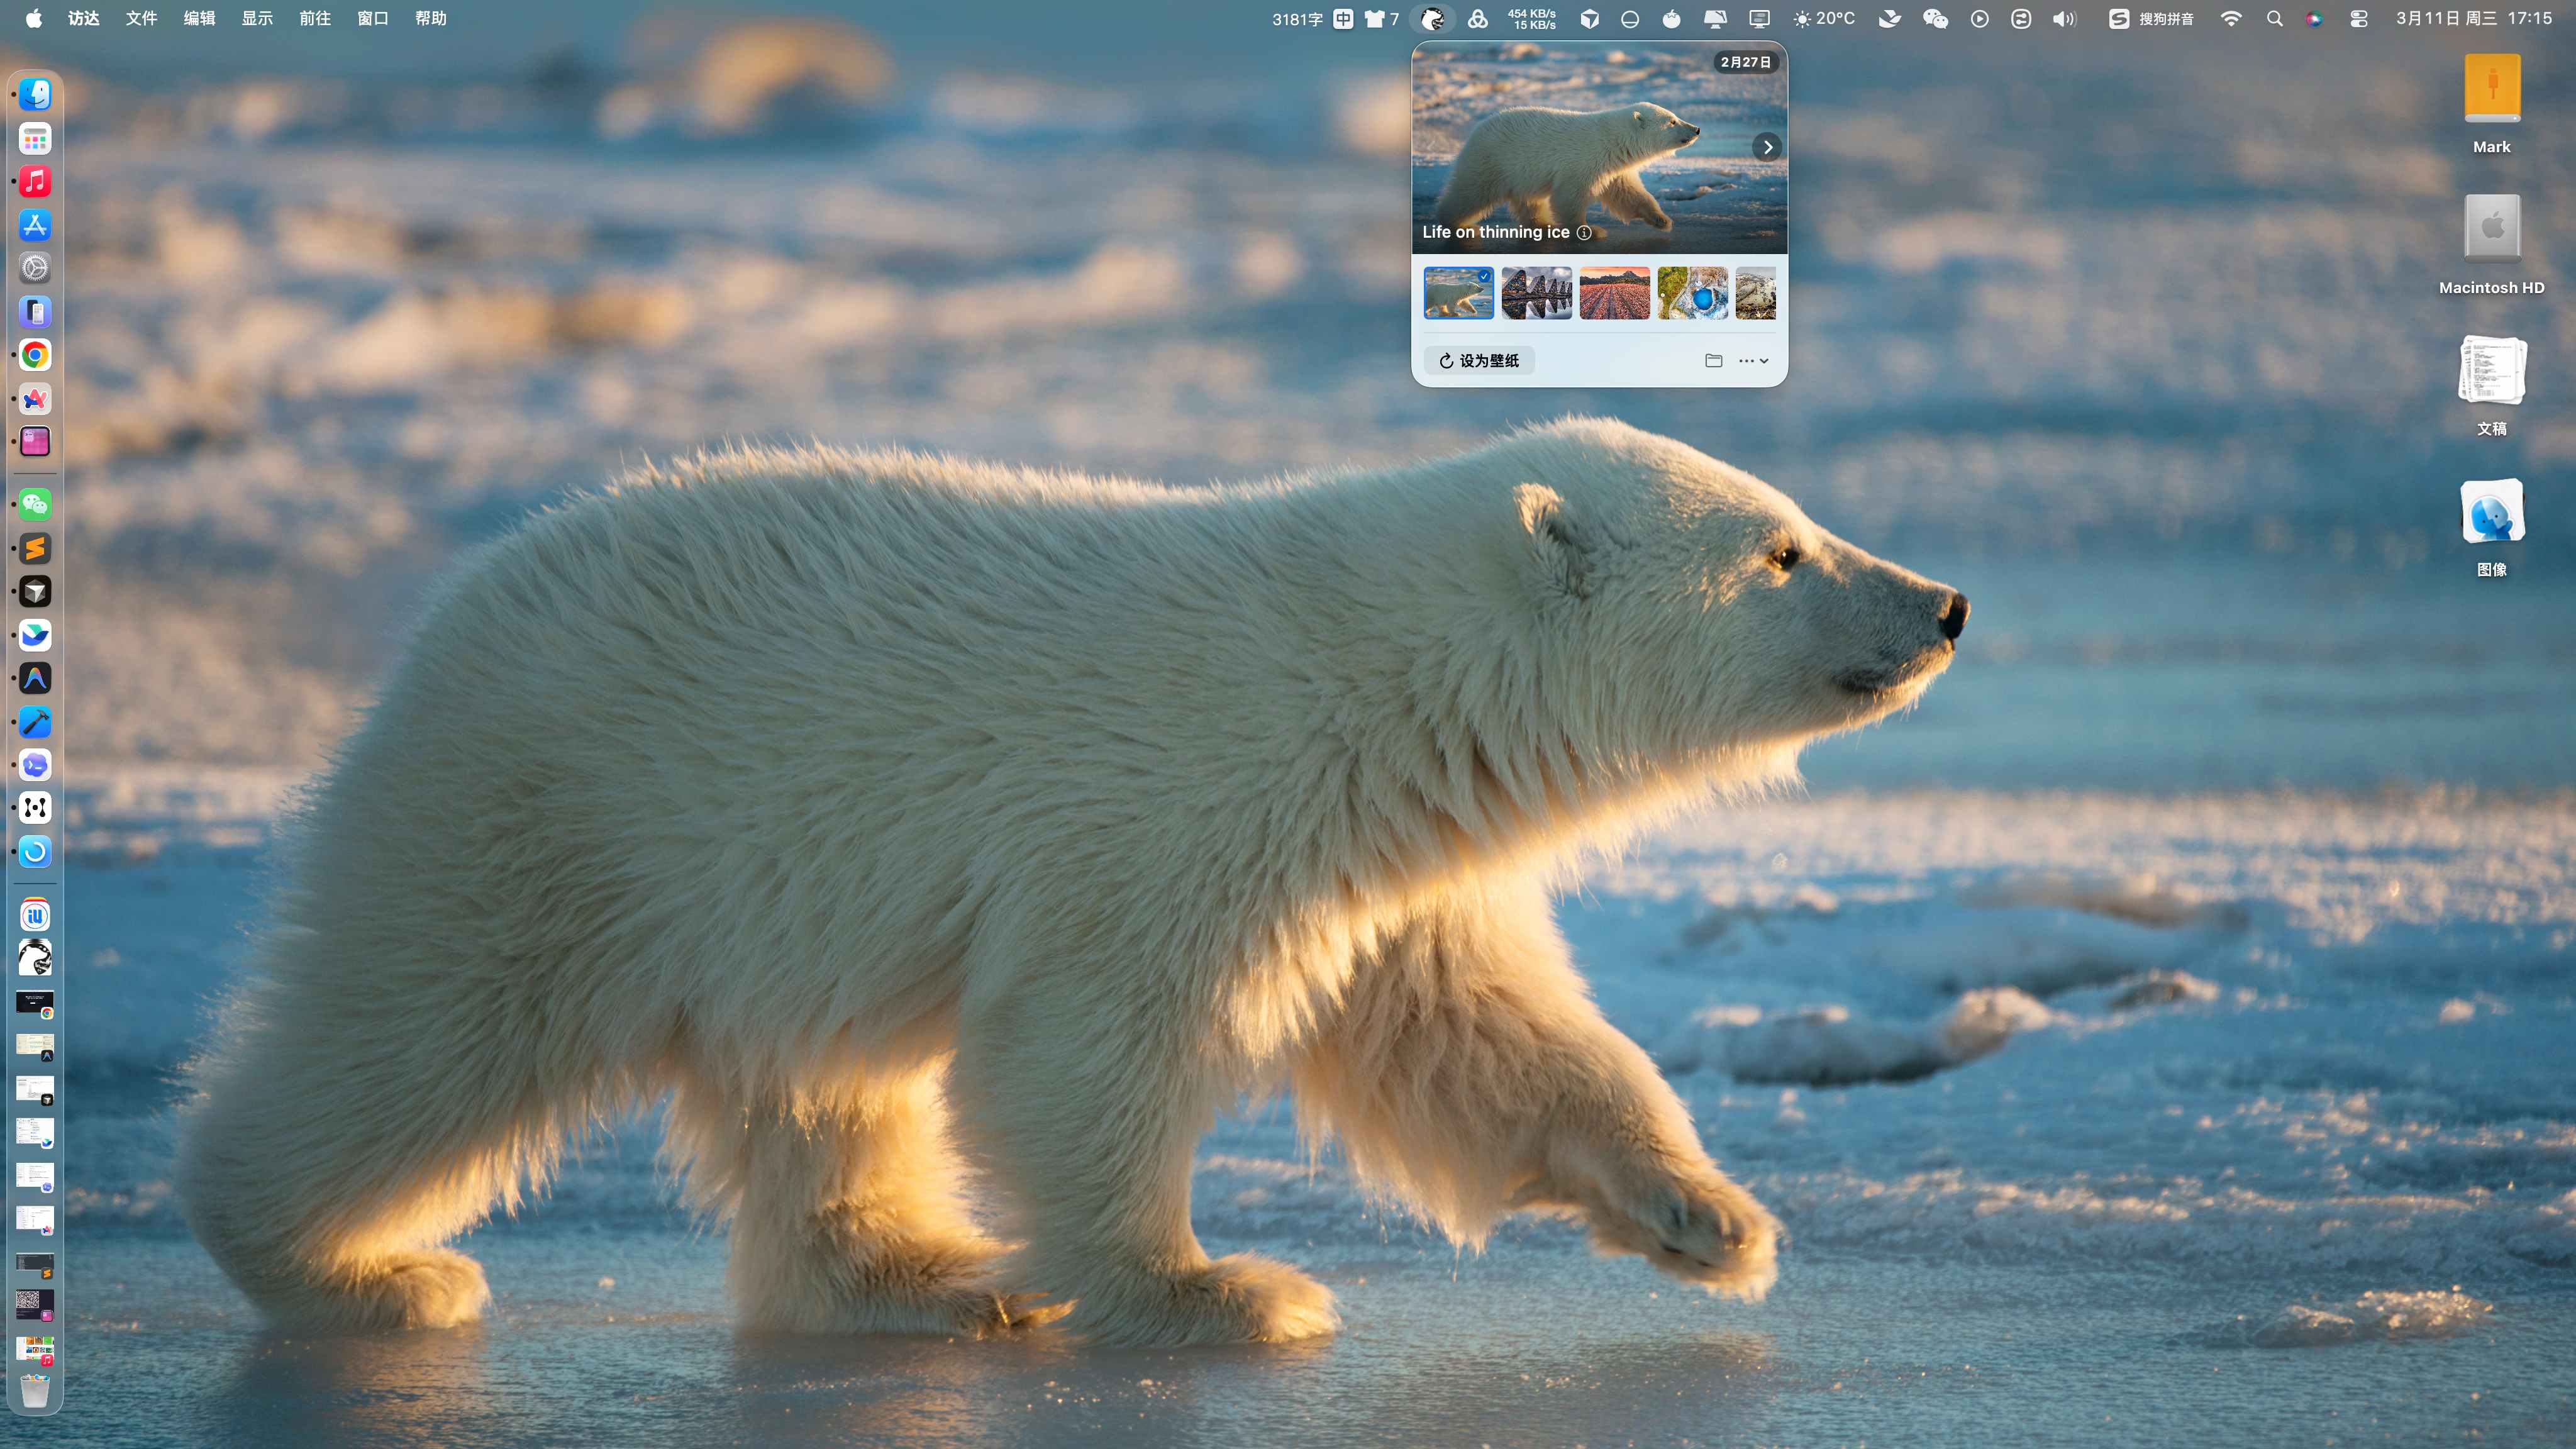The height and width of the screenshot is (1449, 2576).
Task: Show next wallpaper with right chevron
Action: pyautogui.click(x=1767, y=147)
